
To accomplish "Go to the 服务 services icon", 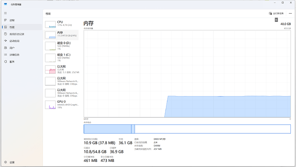I will [x=6, y=61].
